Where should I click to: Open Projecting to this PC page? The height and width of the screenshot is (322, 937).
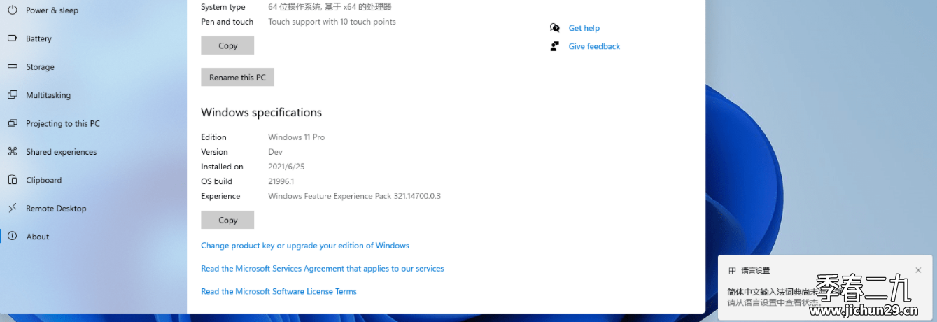point(63,123)
